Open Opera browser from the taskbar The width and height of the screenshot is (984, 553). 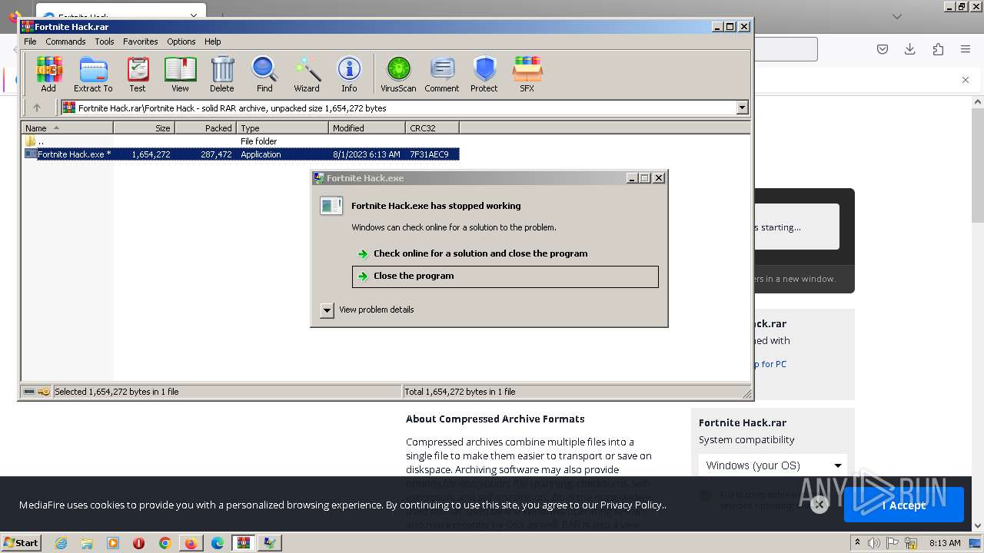(139, 543)
